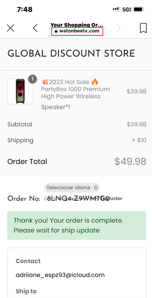
Task: Tap the contact email adriiane_espz93@icloud.com
Action: [60, 275]
